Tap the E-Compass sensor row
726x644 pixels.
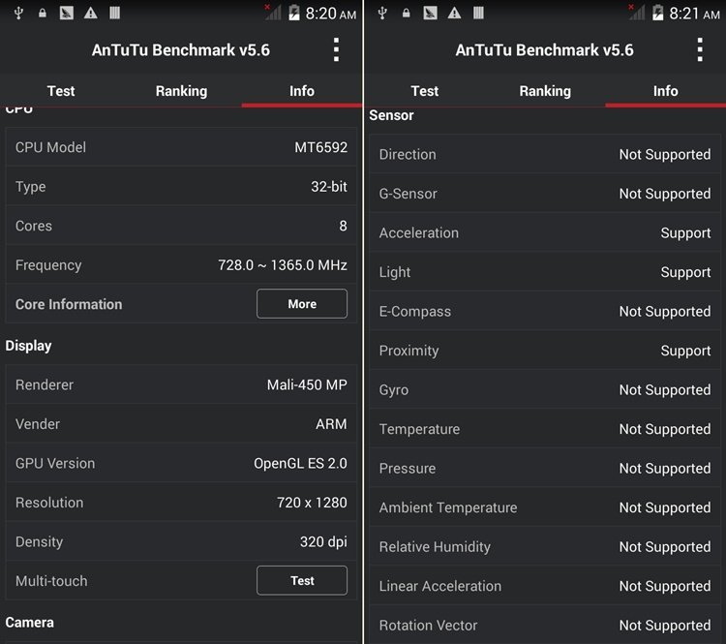tap(545, 312)
